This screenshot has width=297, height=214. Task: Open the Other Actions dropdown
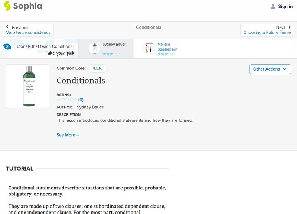coord(270,69)
